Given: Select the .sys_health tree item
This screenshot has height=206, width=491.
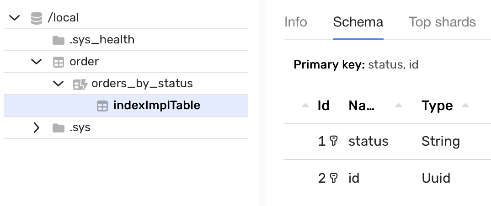Looking at the screenshot, I should point(102,40).
